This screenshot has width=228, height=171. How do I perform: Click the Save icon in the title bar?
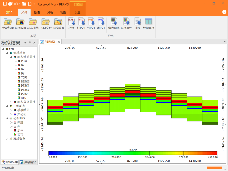pyautogui.click(x=5, y=4)
